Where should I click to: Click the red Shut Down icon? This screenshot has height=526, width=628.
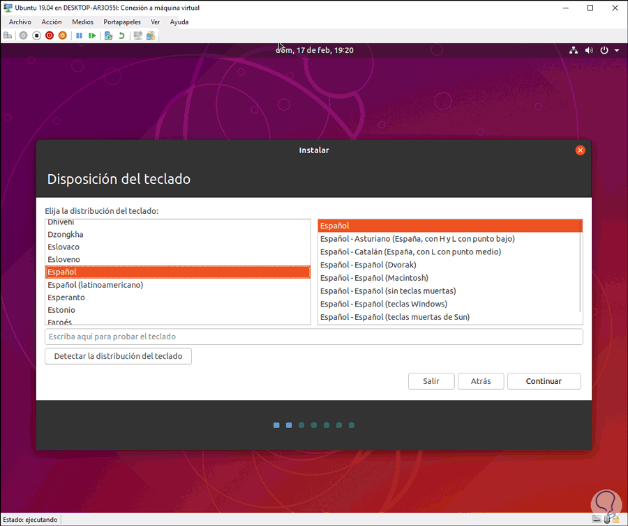point(50,36)
